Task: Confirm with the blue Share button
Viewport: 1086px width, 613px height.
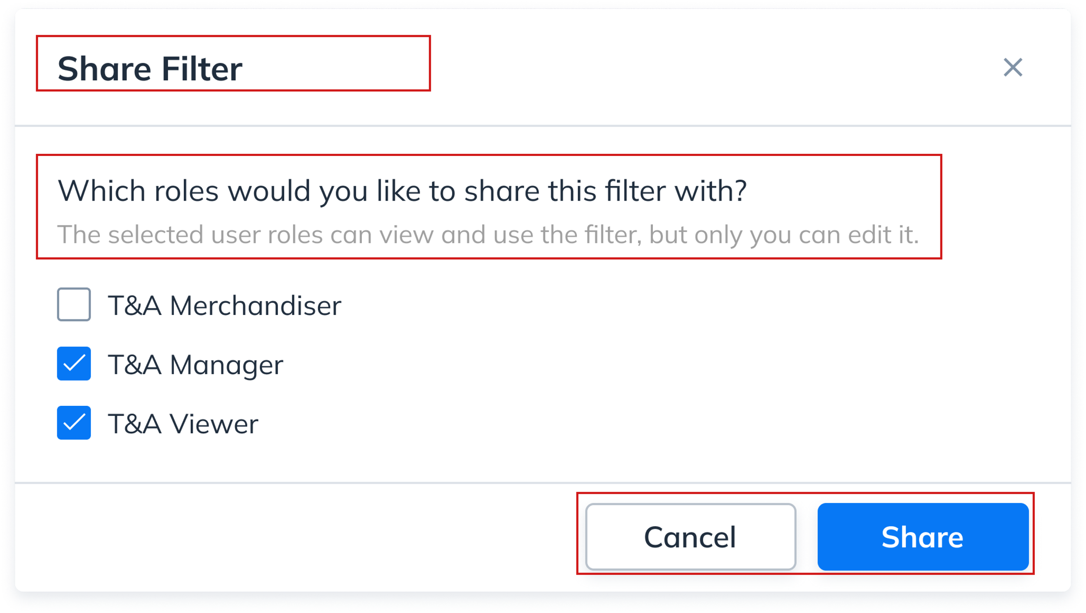Action: (x=923, y=537)
